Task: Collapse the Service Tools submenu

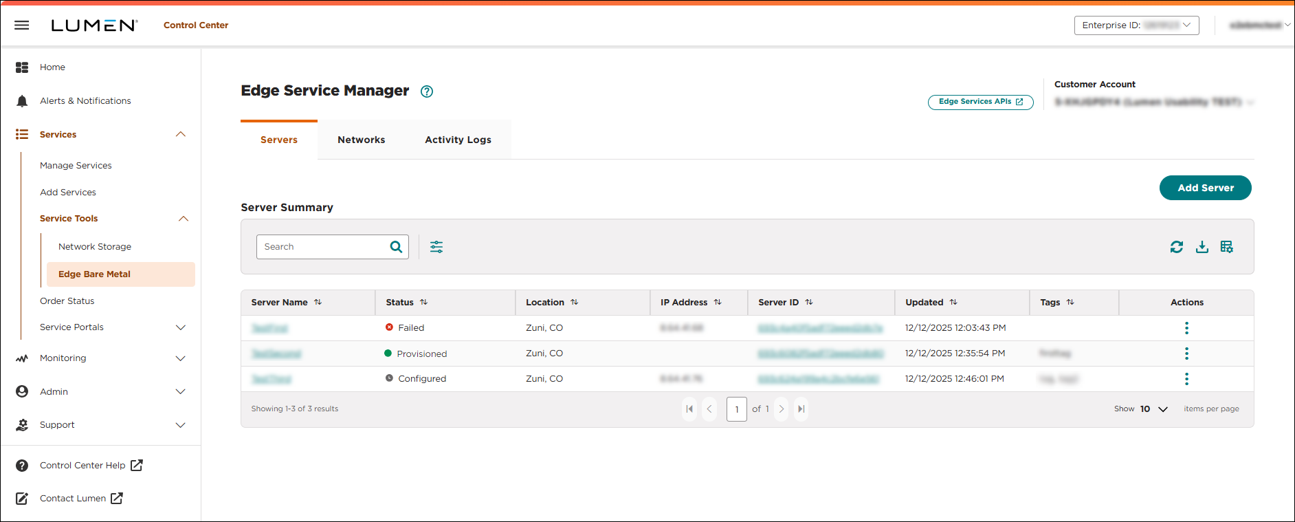Action: point(184,219)
